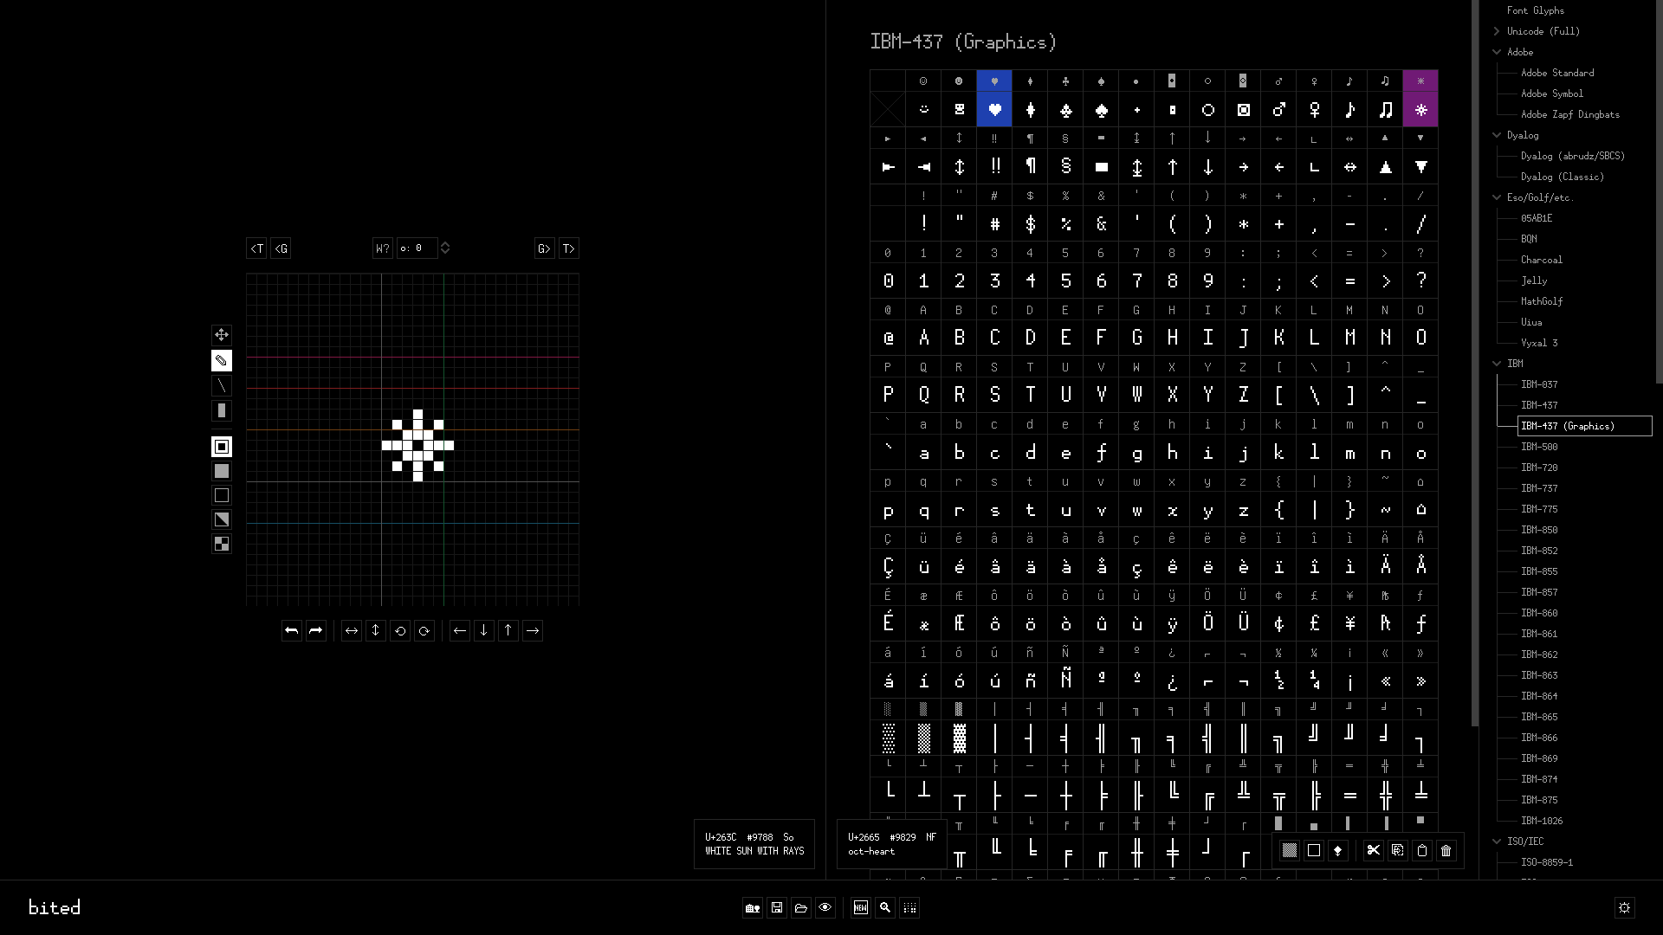This screenshot has width=1663, height=935.
Task: Select the pencil drawing tool
Action: click(x=222, y=361)
